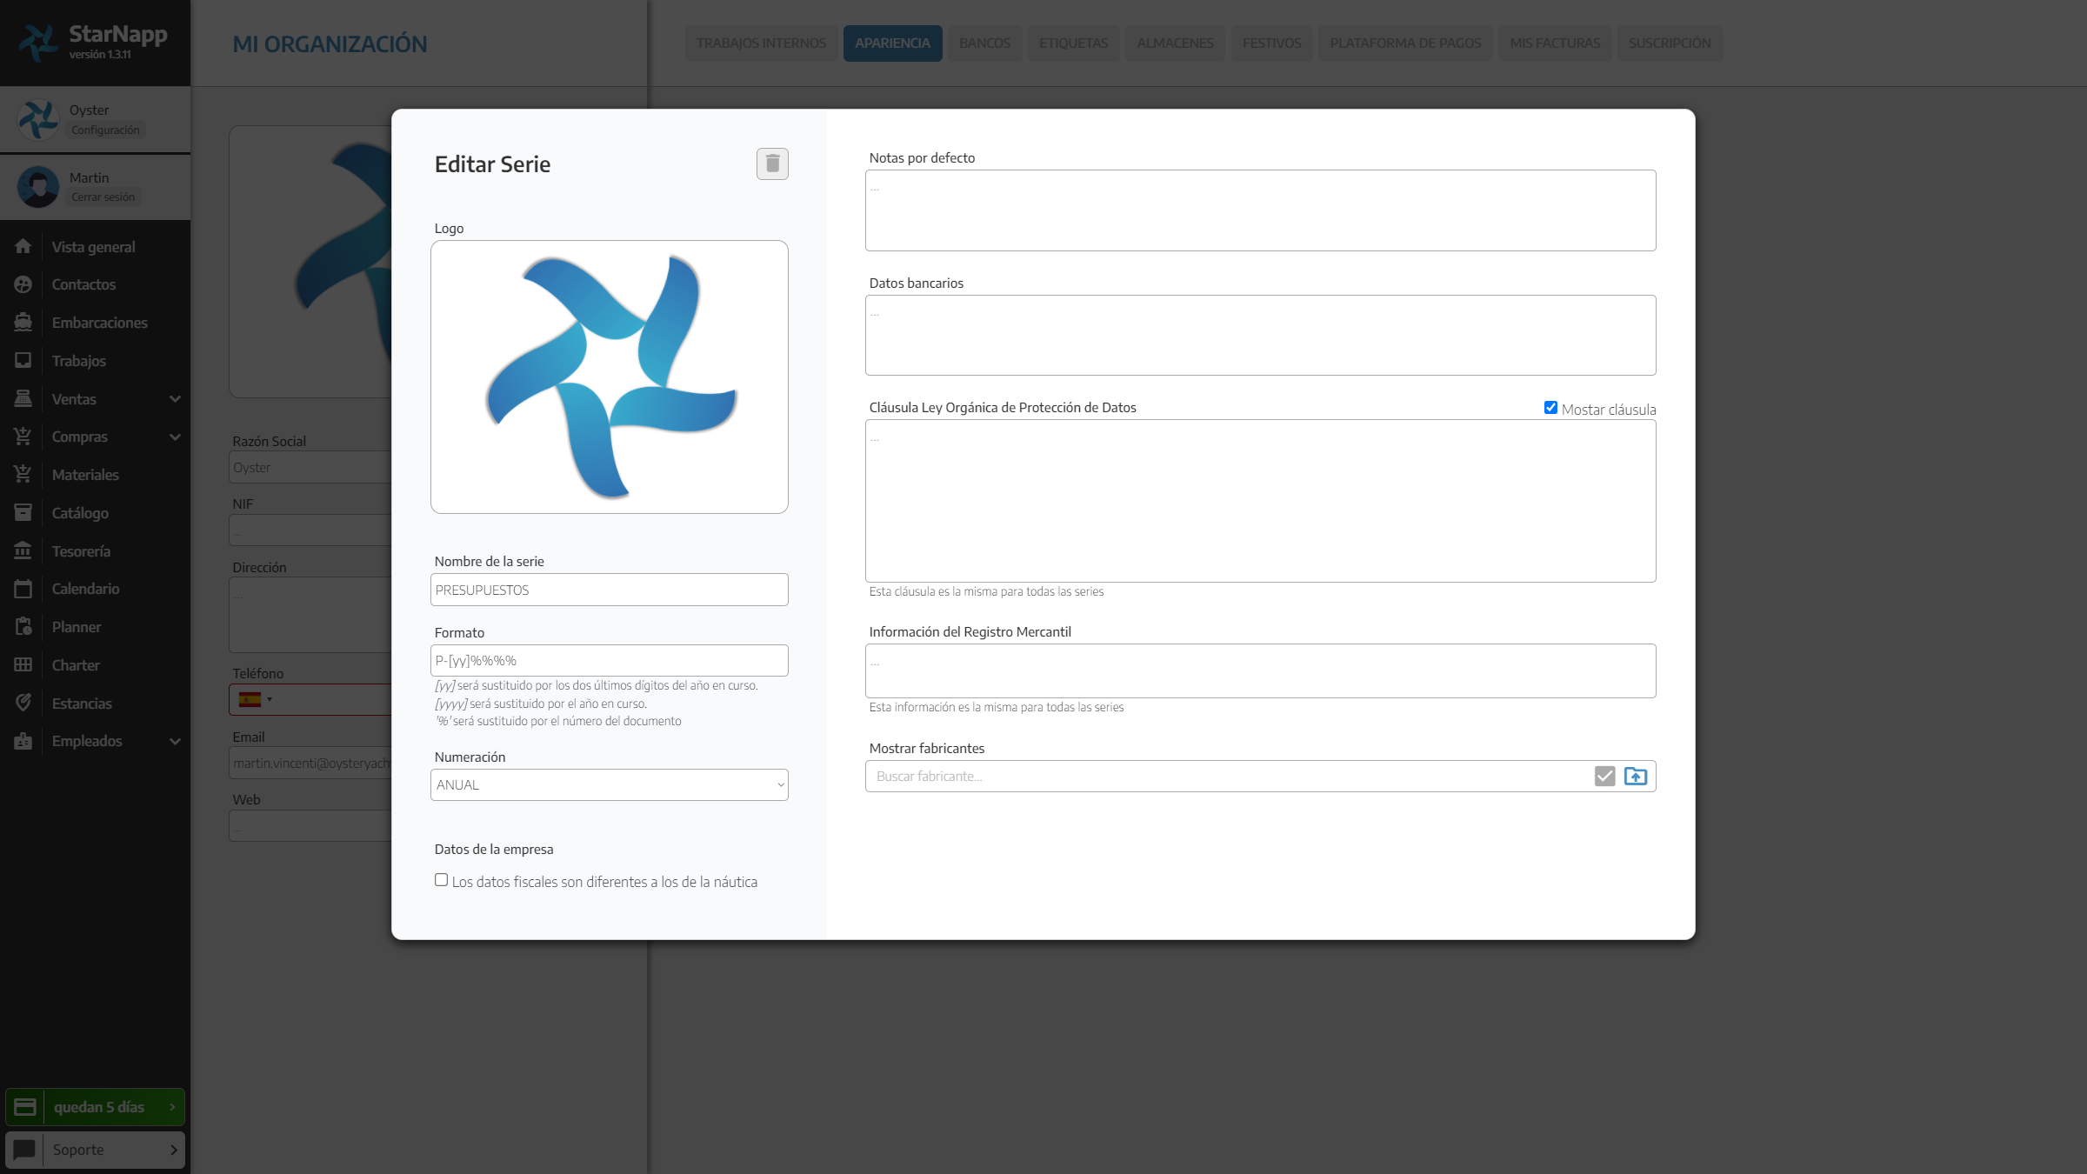Uncheck the Mostar cláusula checkbox
2087x1174 pixels.
tap(1550, 408)
